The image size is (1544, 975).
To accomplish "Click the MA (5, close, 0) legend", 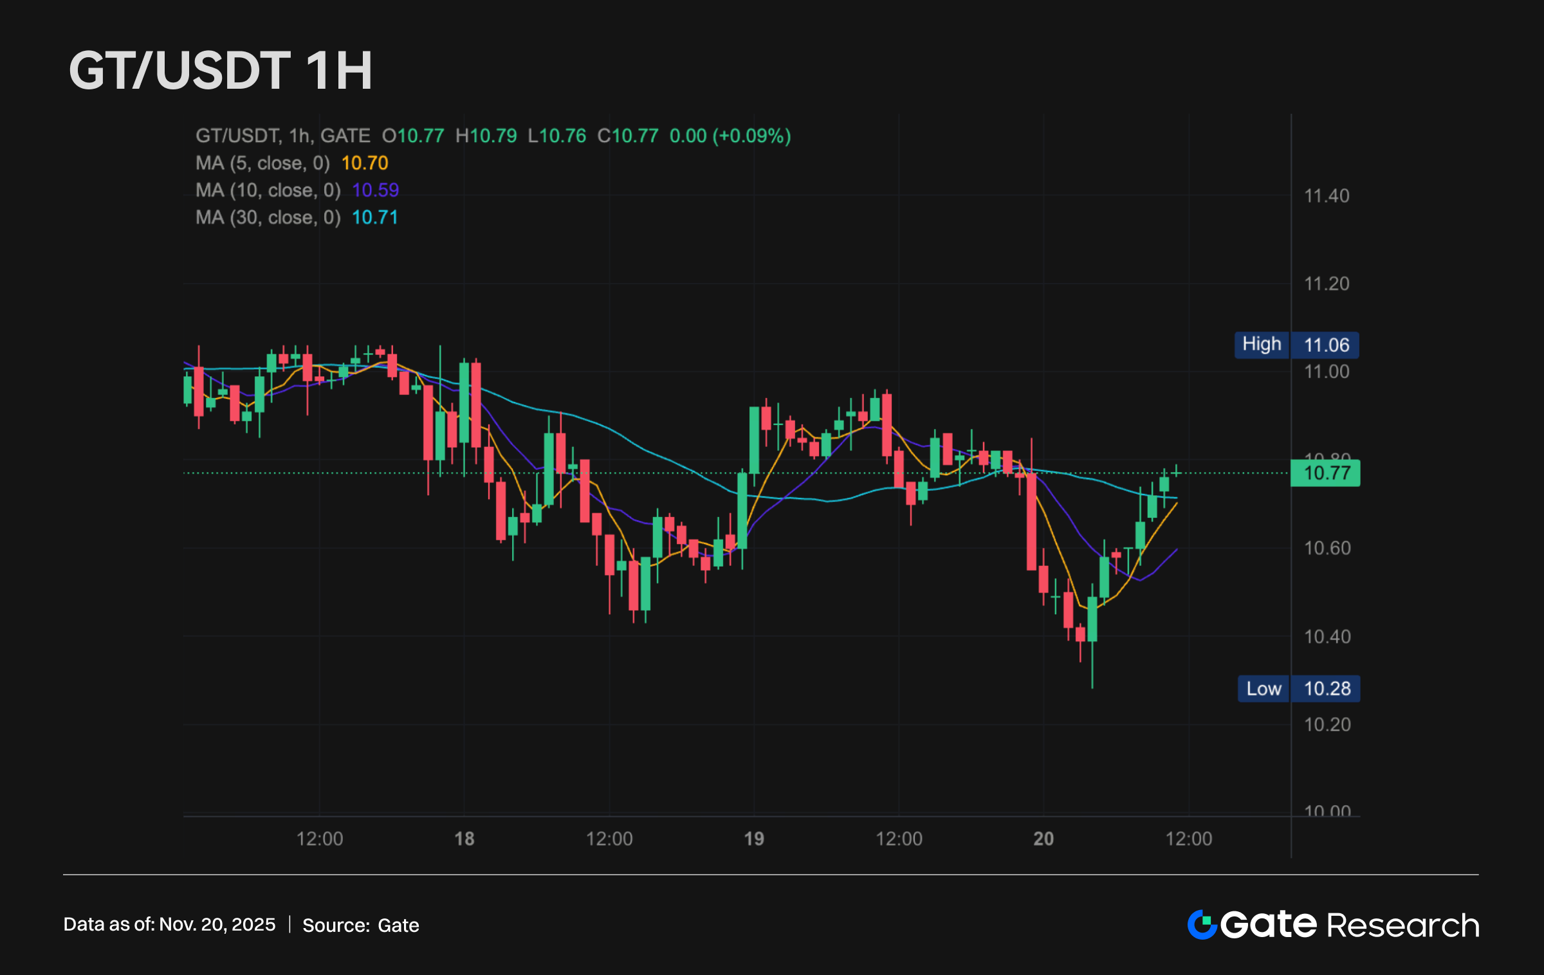I will click(x=262, y=163).
